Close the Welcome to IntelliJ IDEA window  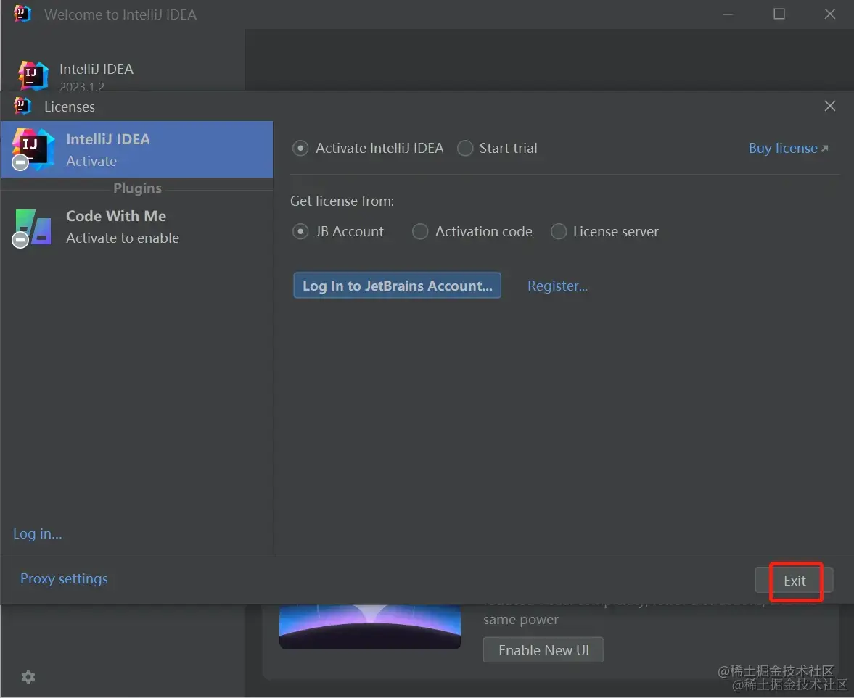tap(829, 14)
